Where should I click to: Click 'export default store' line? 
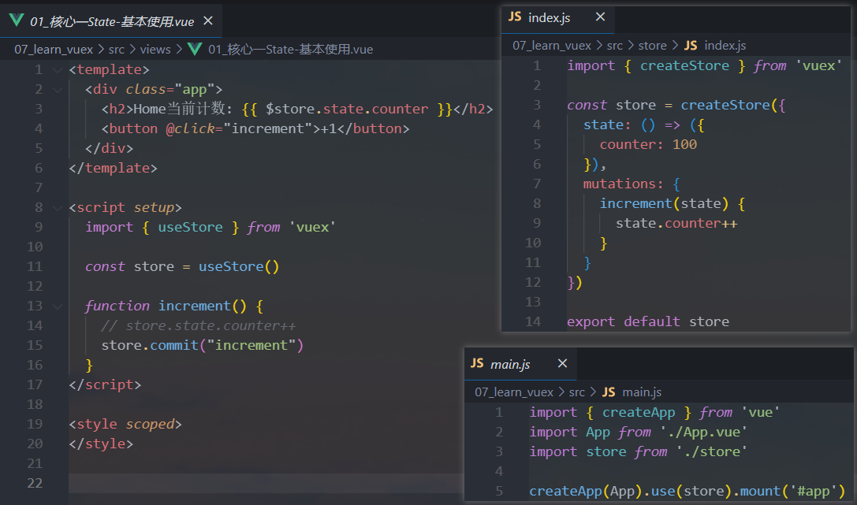[x=647, y=321]
